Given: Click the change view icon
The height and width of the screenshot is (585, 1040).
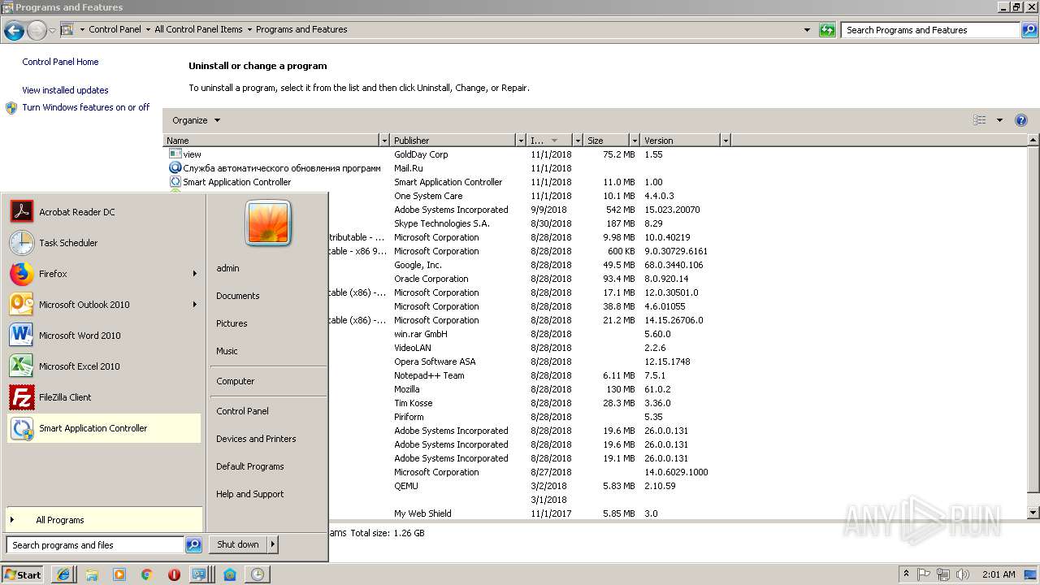Looking at the screenshot, I should point(980,120).
